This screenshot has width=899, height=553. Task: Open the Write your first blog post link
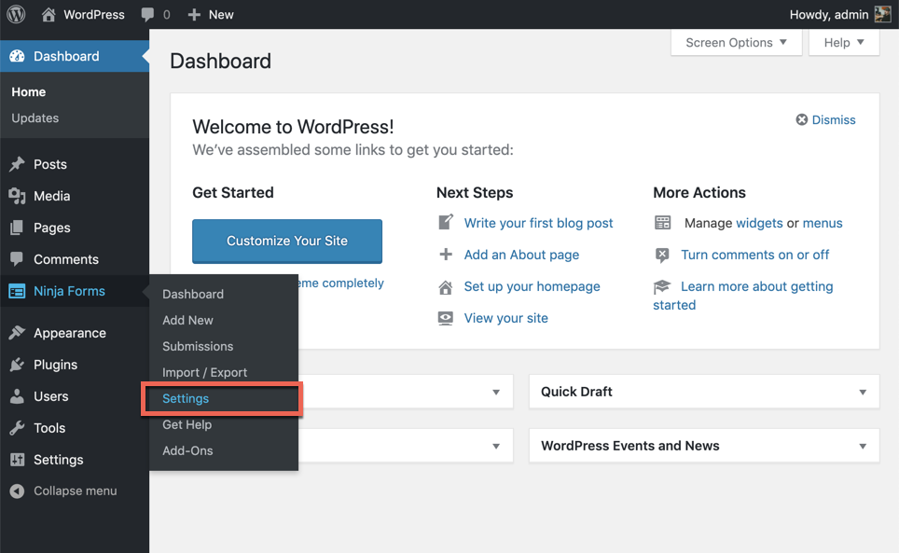pyautogui.click(x=538, y=223)
